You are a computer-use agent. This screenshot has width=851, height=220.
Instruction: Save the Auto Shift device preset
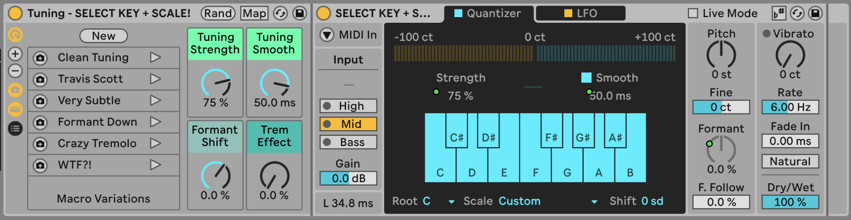[815, 13]
